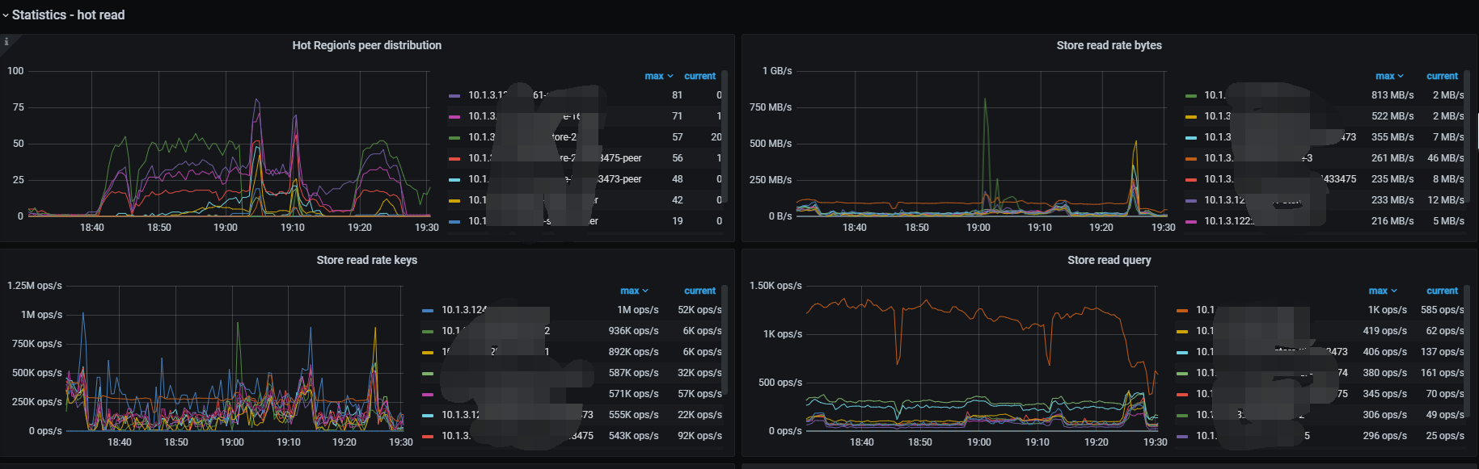Toggle series ending 3473 with 406 ops/s

(1273, 352)
